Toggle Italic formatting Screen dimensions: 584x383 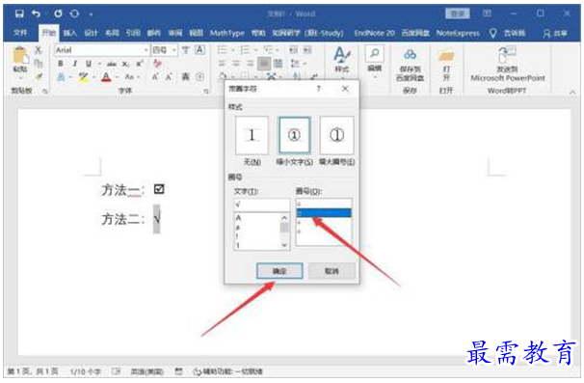point(75,64)
